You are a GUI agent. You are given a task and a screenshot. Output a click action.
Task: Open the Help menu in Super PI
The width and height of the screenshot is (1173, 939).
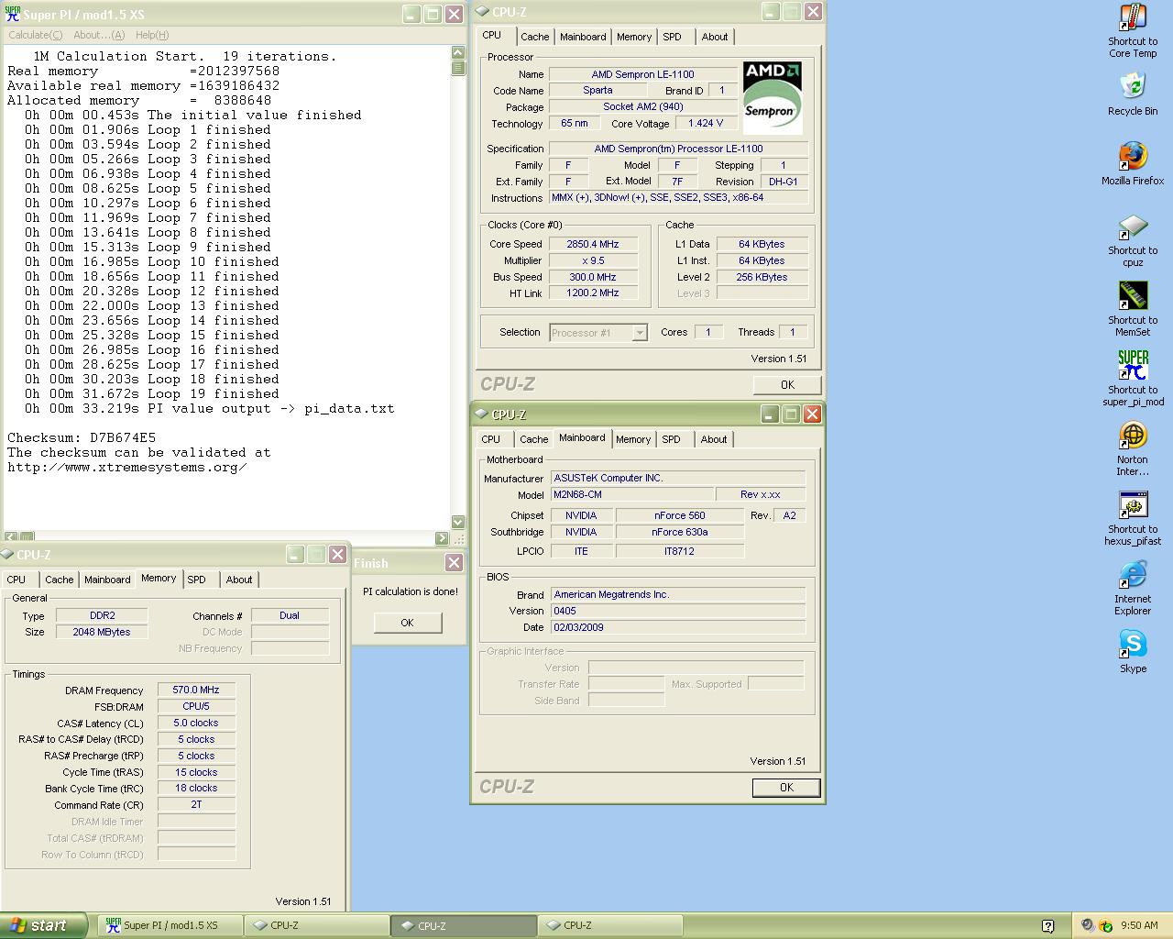152,35
